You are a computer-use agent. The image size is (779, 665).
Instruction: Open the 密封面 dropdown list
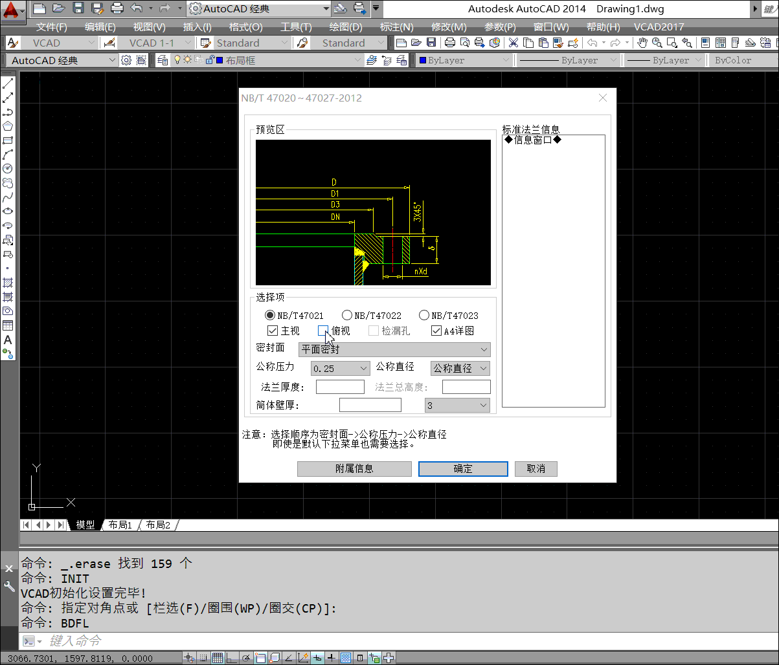[394, 350]
